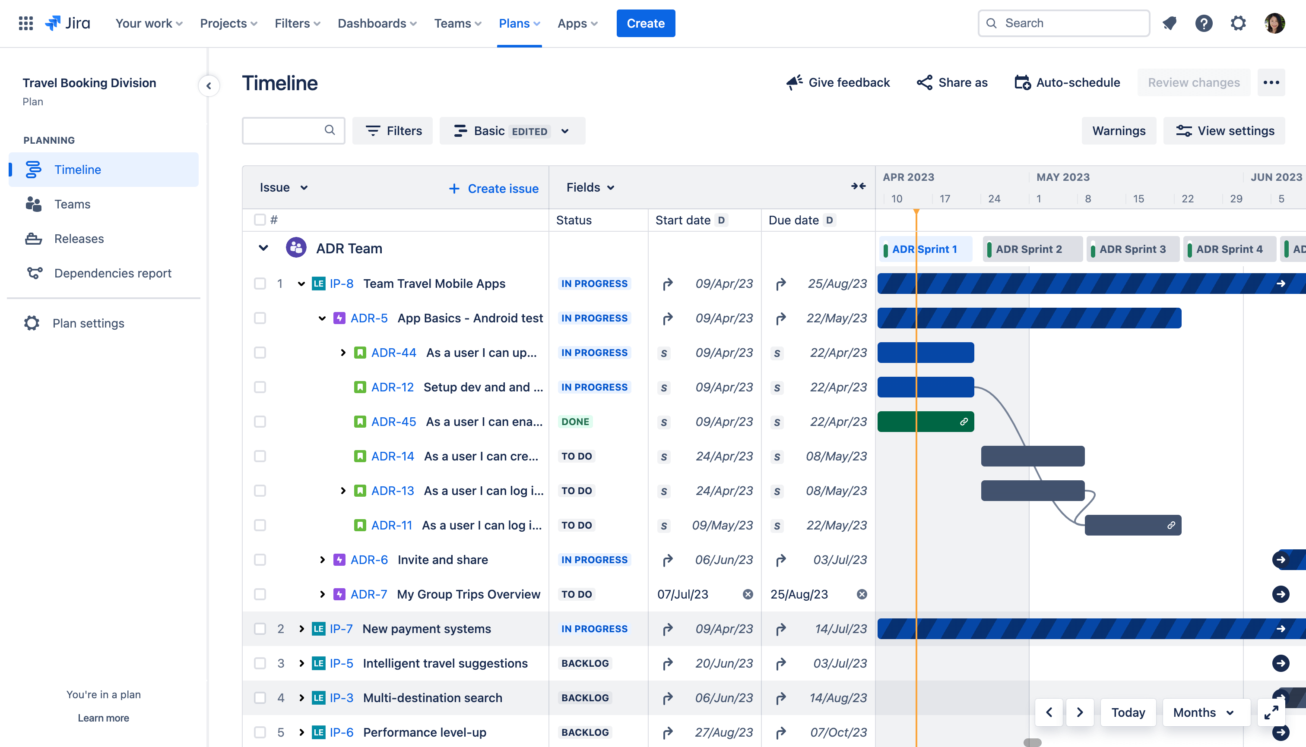Click the Warnings icon button
1306x747 pixels.
click(x=1119, y=131)
